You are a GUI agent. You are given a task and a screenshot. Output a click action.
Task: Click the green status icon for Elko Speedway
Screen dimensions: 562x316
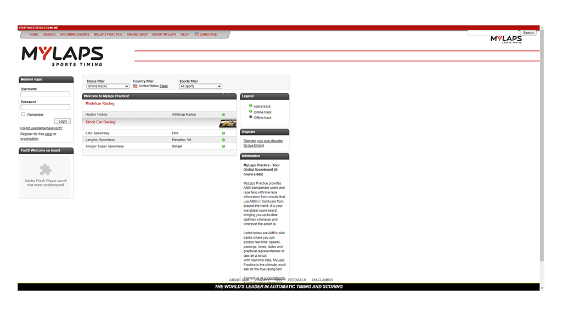pos(223,133)
